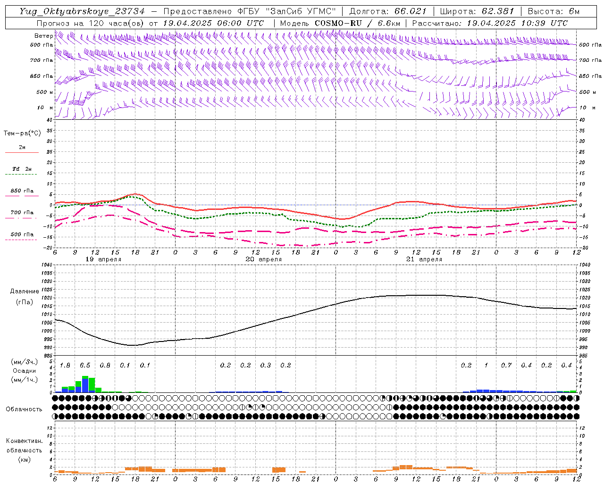Click the Td 2м dew point legend label
The height and width of the screenshot is (483, 604).
coord(22,169)
